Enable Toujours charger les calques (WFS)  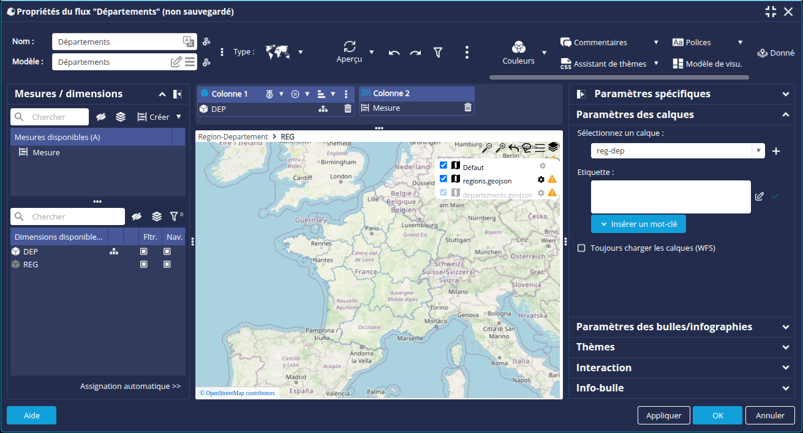point(582,248)
